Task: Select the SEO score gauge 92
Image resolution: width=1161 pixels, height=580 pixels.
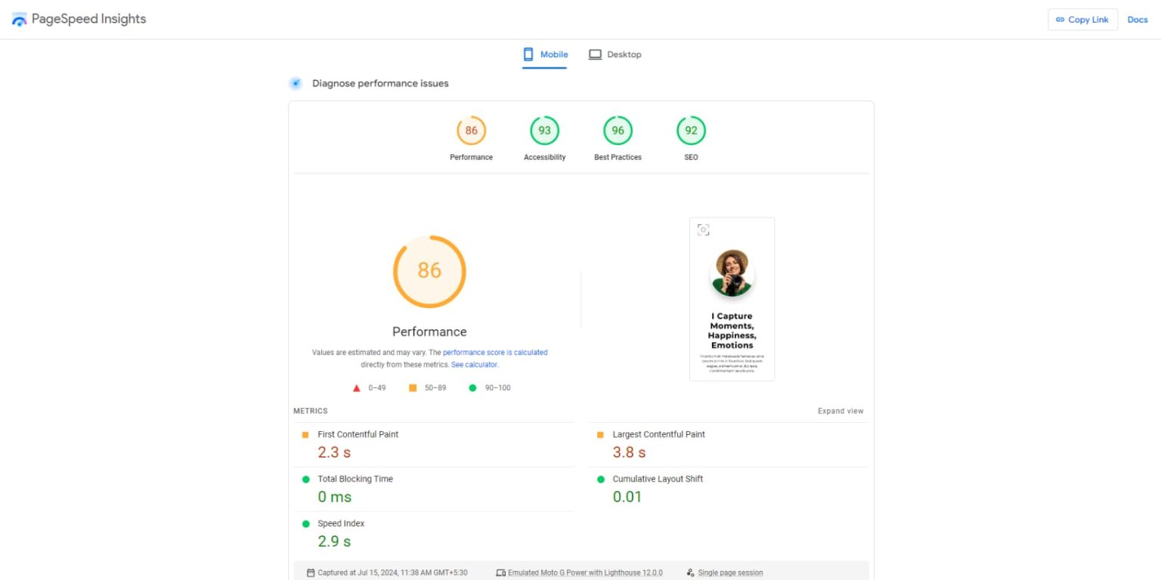Action: [x=691, y=131]
